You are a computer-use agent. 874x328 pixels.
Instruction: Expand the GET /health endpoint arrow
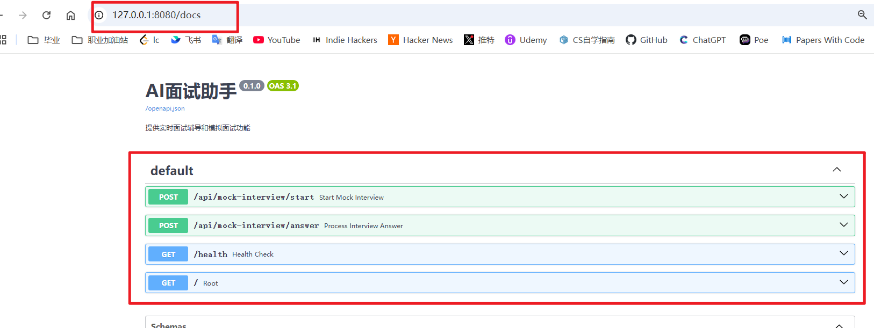(843, 253)
